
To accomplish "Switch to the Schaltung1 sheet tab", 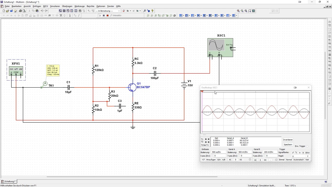I will [9, 182].
